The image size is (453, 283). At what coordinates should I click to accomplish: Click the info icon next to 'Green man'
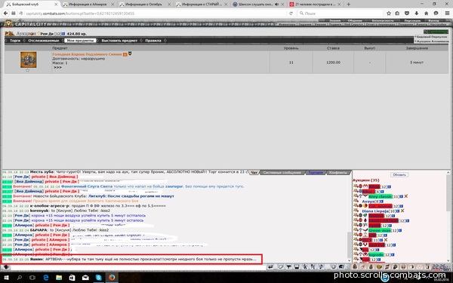pos(400,230)
